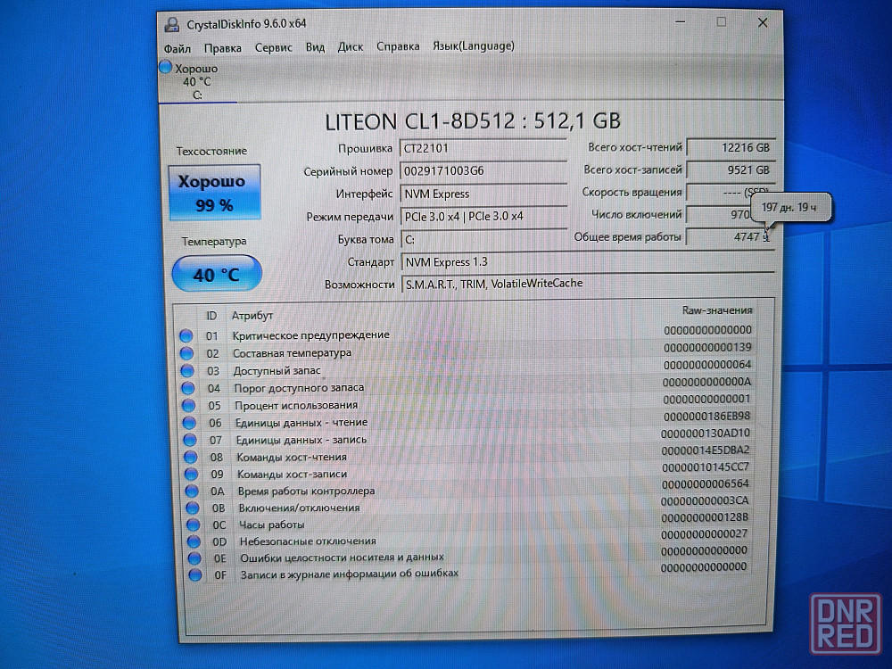Click raw value 0000000130AD10
This screenshot has height=669, width=892.
[706, 433]
